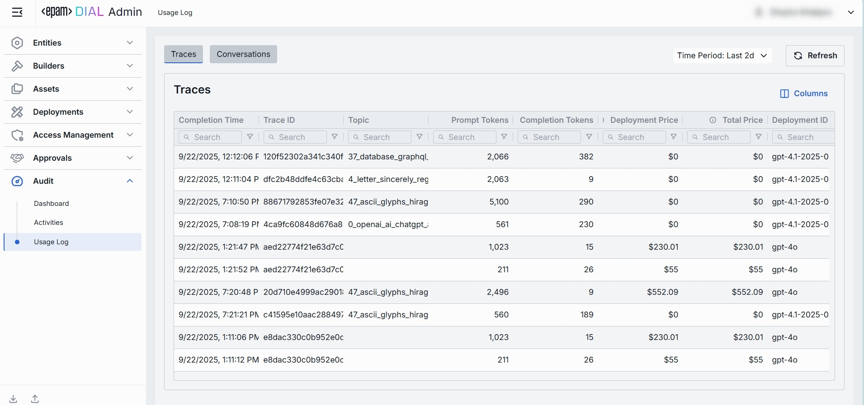Image resolution: width=864 pixels, height=405 pixels.
Task: Expand the Builders menu section
Action: pyautogui.click(x=130, y=66)
